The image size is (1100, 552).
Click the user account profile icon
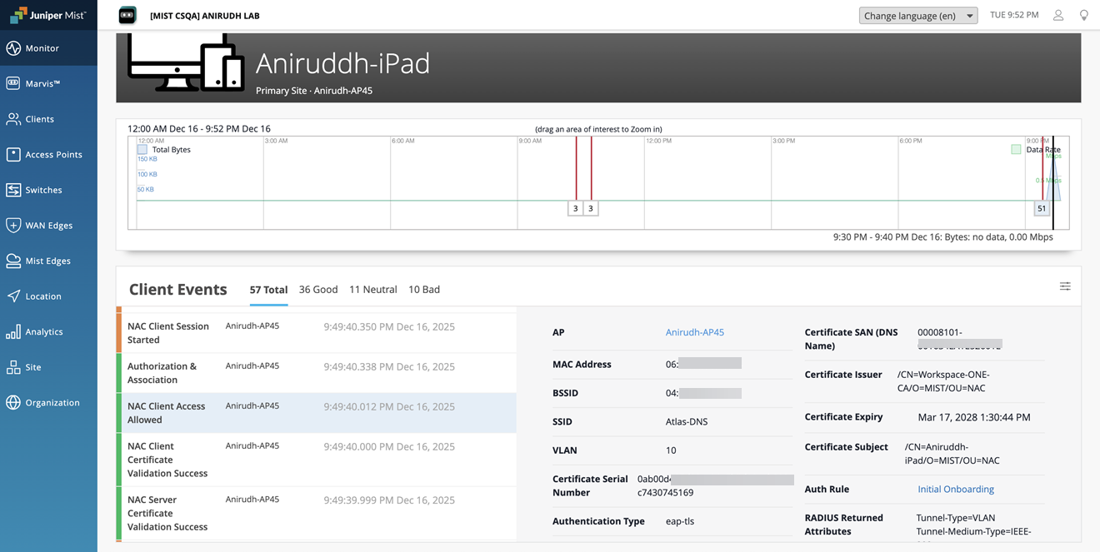coord(1057,15)
